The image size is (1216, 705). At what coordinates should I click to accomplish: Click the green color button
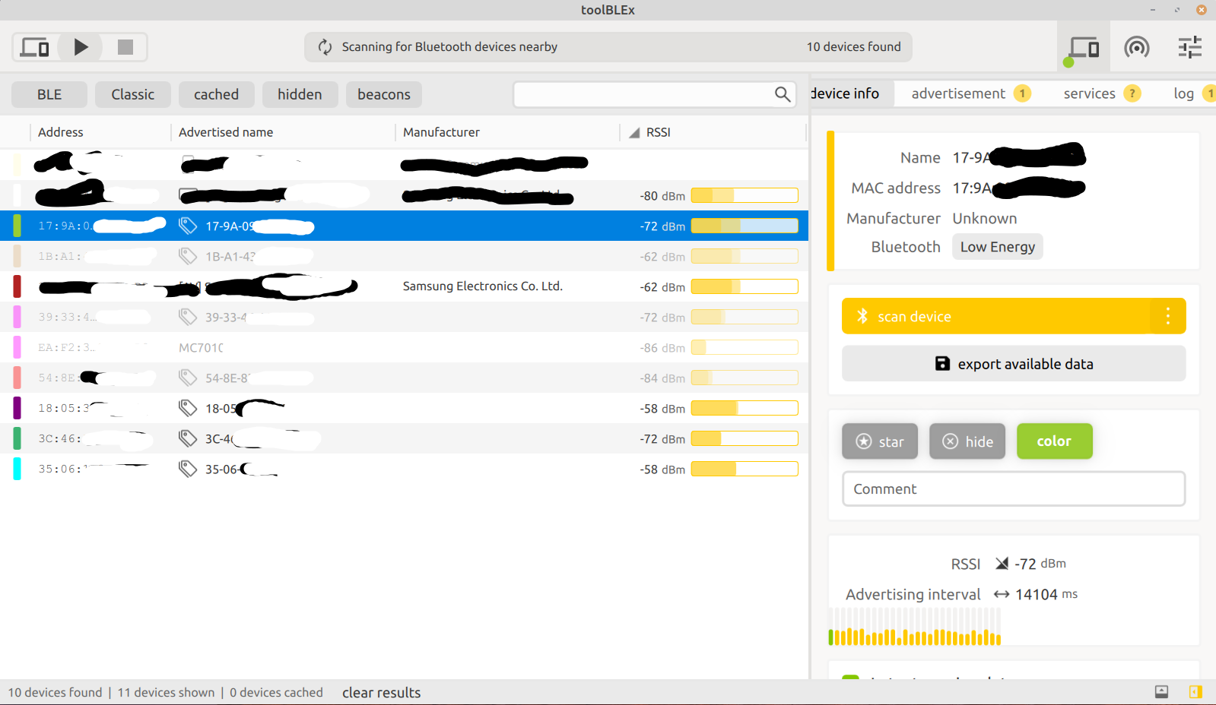click(1055, 441)
